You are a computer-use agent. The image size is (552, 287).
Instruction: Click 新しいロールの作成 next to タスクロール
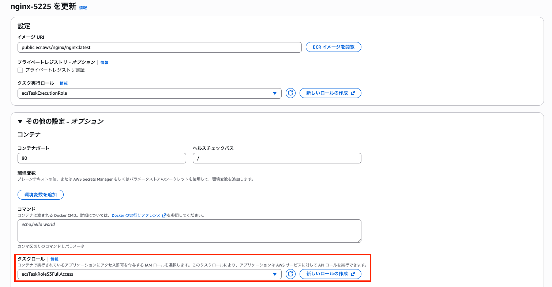328,274
